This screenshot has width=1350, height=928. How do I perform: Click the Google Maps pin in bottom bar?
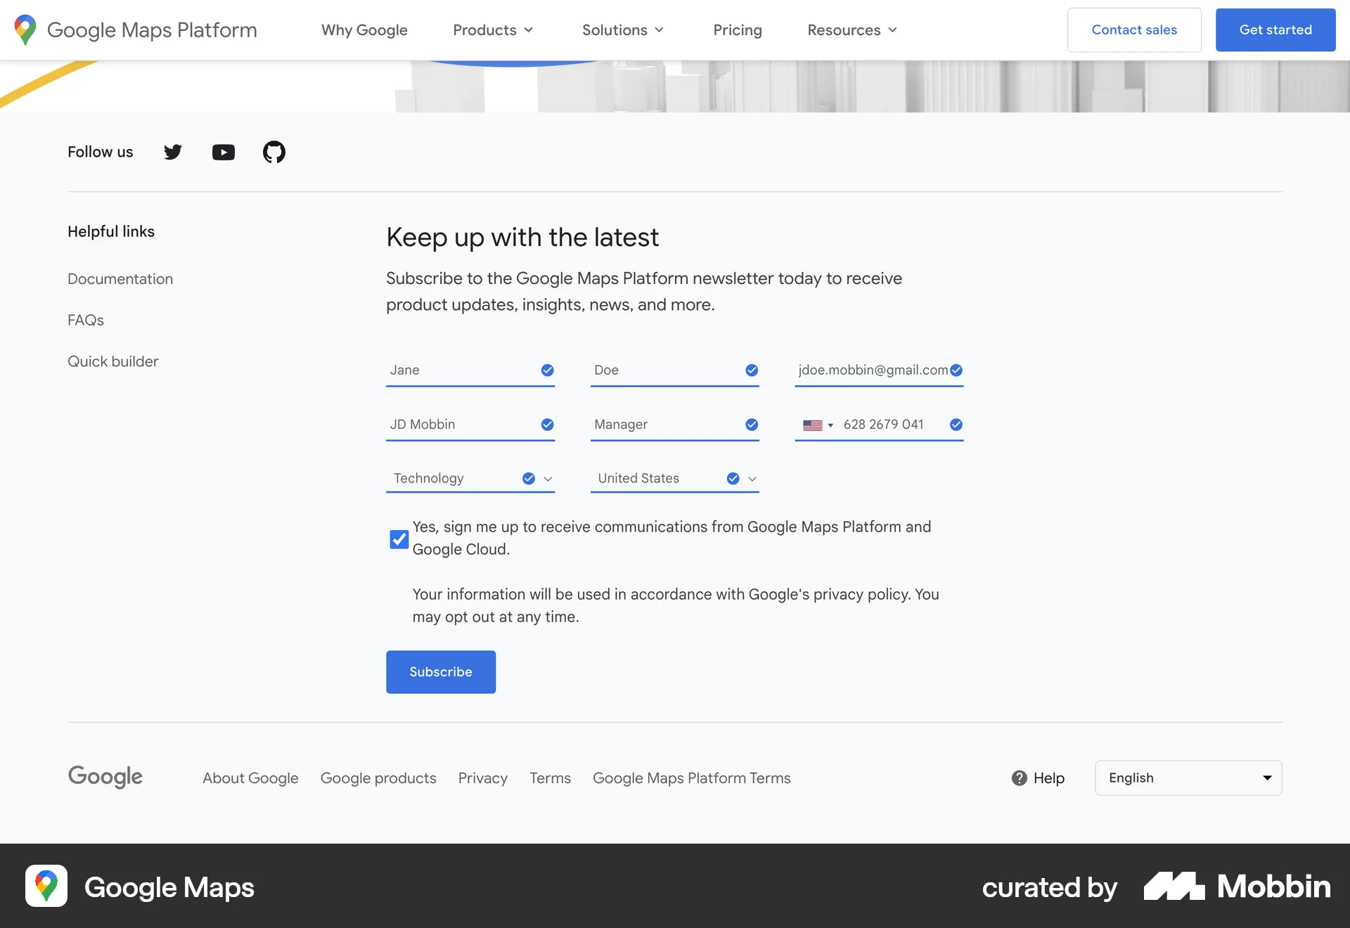click(46, 887)
